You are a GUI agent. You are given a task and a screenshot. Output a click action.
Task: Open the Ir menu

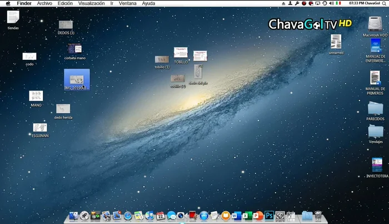pyautogui.click(x=112, y=3)
